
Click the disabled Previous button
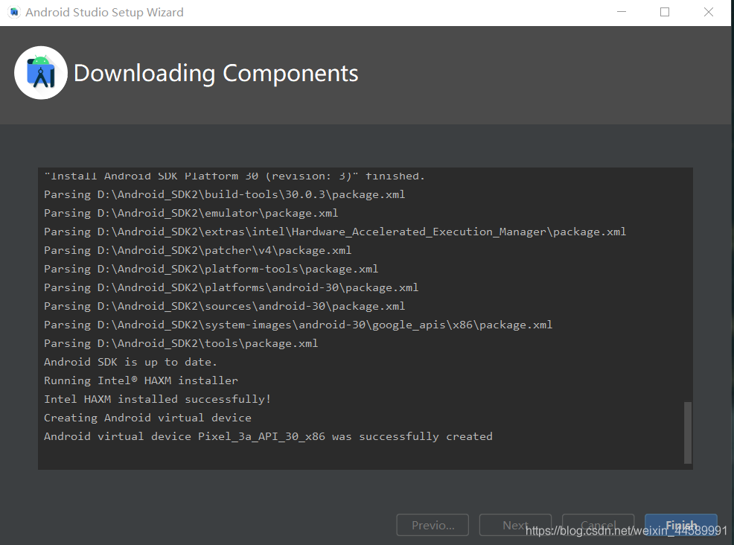click(433, 525)
